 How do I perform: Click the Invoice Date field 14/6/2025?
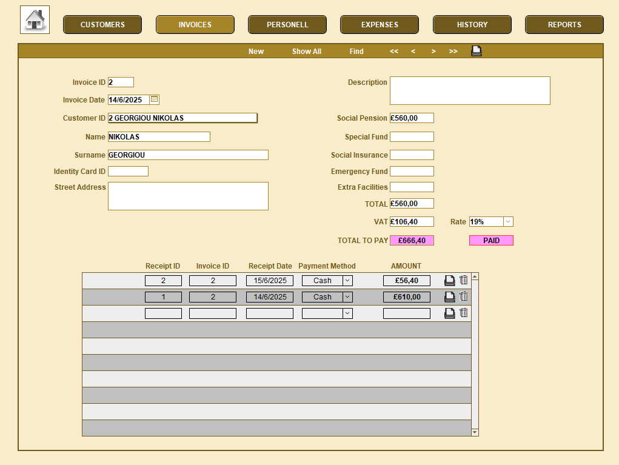click(129, 99)
